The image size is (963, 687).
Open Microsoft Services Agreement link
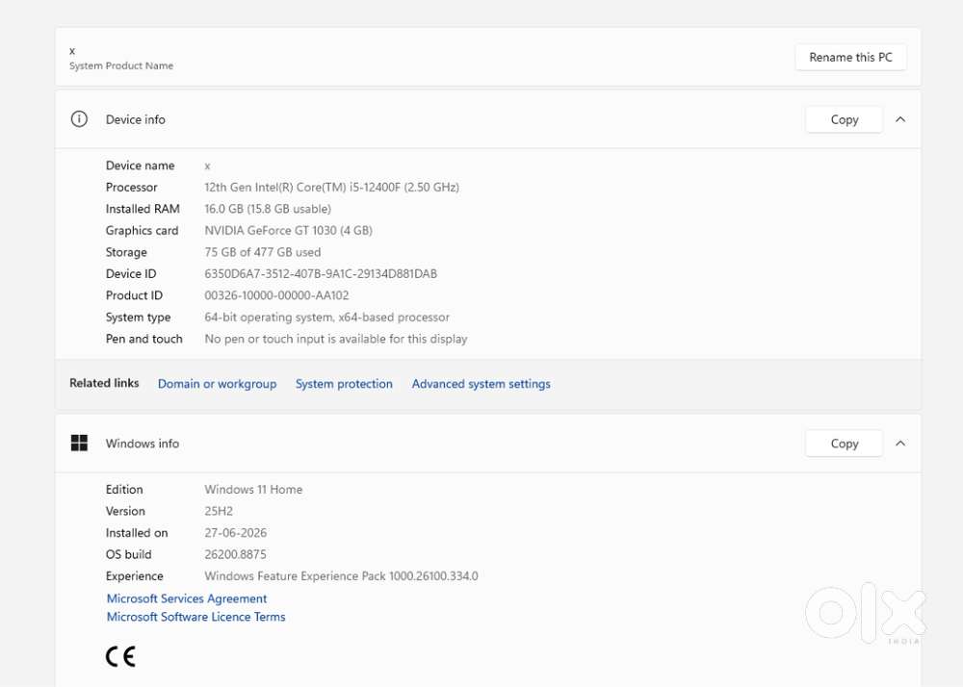[x=187, y=598]
